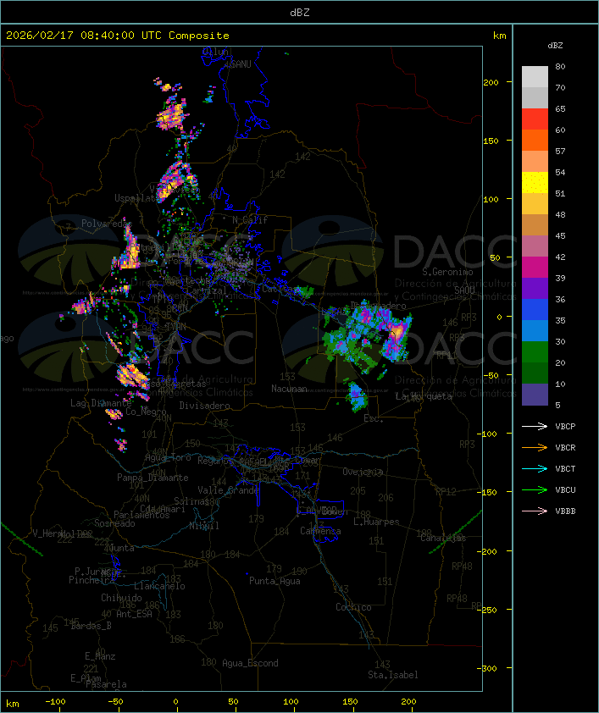Click the -100 km mark on bottom axis
Viewport: 599px width, 713px height.
(55, 702)
